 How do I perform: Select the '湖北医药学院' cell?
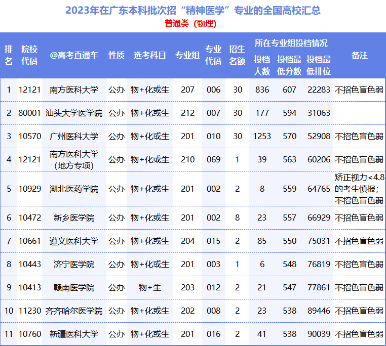[74, 189]
